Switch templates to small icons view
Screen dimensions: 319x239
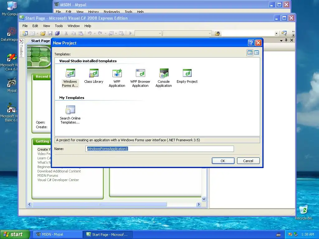[257, 53]
